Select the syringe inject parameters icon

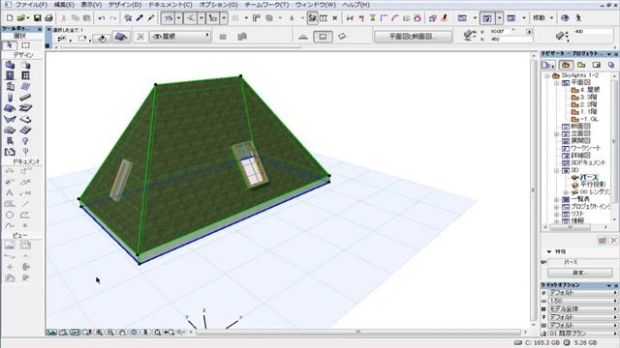[151, 18]
